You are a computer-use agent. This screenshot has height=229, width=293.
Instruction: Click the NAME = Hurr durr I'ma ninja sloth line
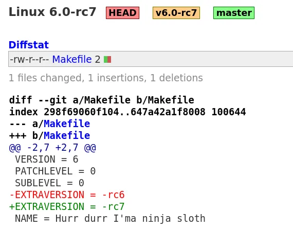coord(110,218)
